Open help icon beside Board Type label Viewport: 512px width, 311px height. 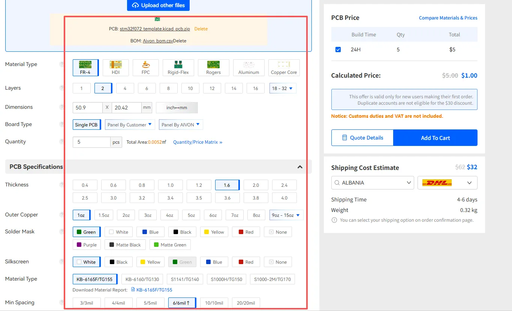[x=62, y=124]
